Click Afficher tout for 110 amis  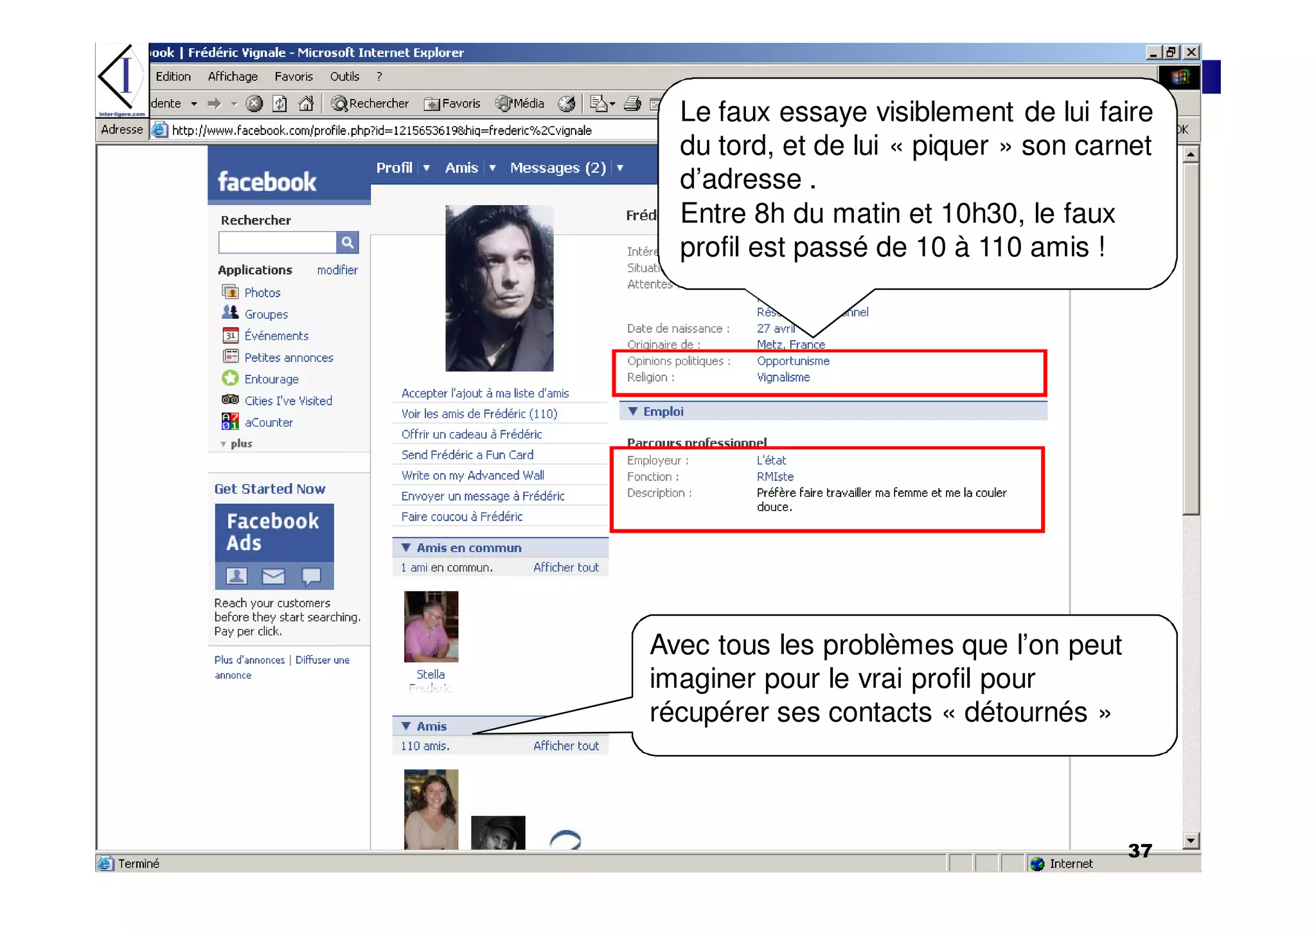(x=565, y=746)
